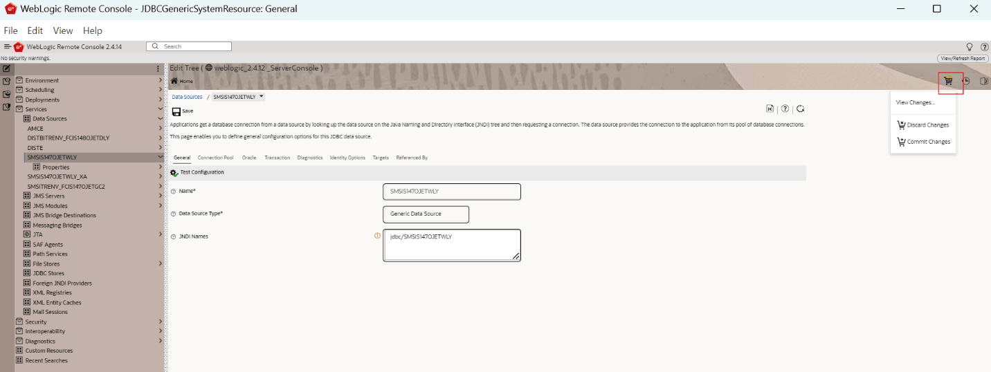Click the View/Refresh Report button
This screenshot has width=991, height=372.
click(963, 59)
